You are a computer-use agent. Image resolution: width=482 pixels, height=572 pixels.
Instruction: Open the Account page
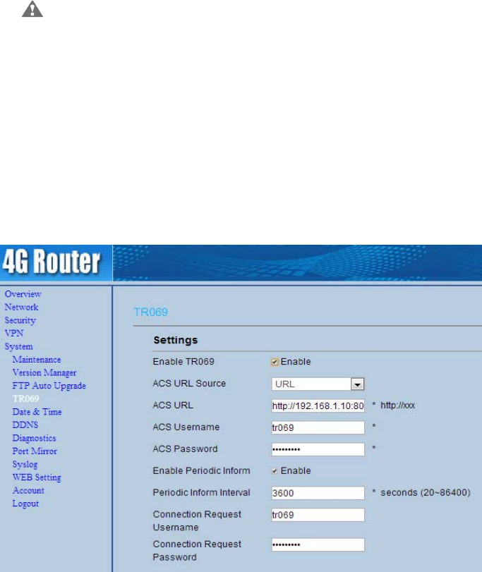(x=28, y=491)
